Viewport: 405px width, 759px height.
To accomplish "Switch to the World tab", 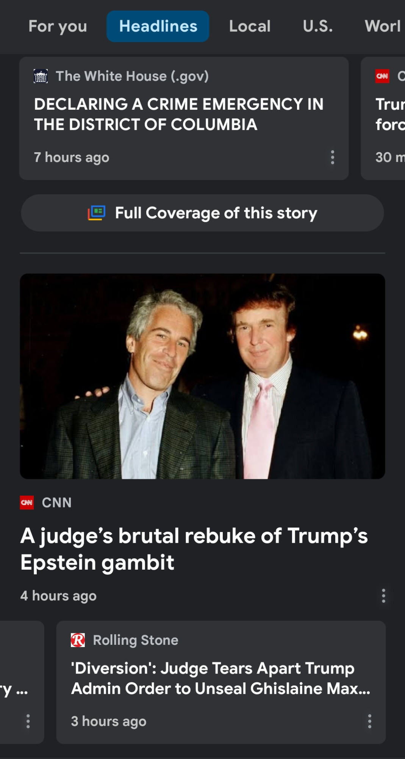I will [383, 26].
